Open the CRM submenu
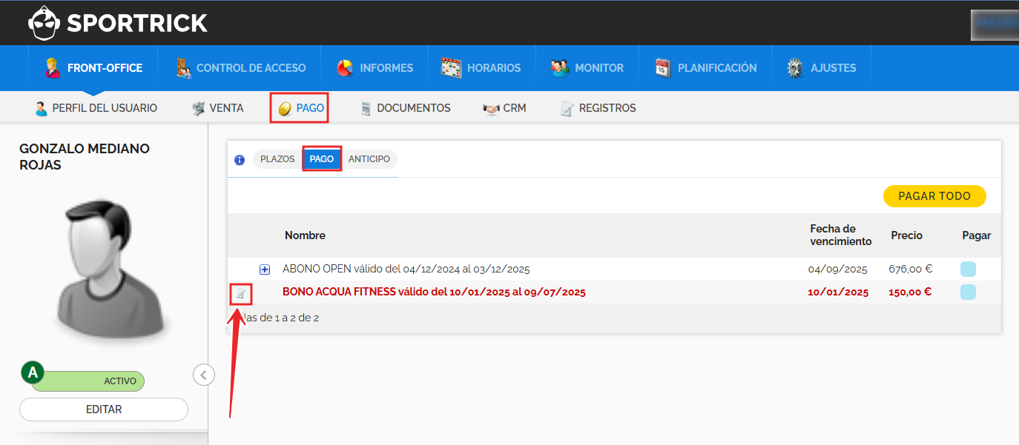The image size is (1019, 445). 504,108
